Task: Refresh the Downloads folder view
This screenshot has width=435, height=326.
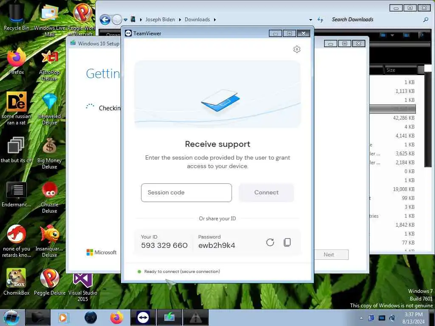Action: pos(320,20)
